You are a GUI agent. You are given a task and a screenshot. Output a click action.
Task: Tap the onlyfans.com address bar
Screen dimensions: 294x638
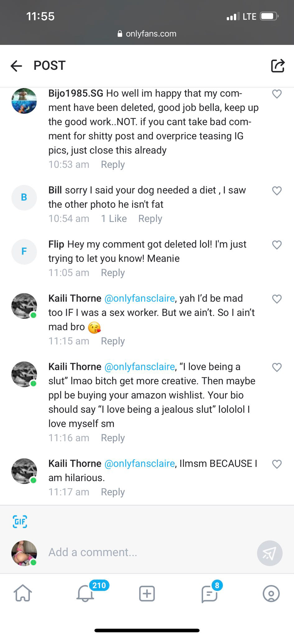point(147,34)
